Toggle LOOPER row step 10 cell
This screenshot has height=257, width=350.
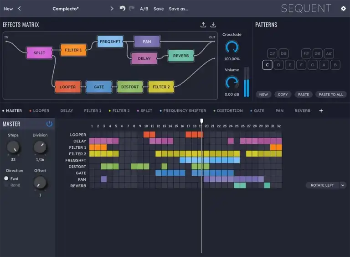(146, 134)
